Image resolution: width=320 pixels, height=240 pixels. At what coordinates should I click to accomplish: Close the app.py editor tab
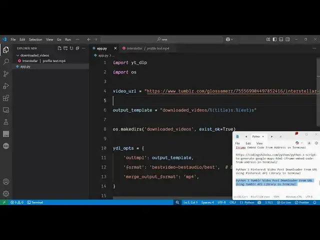(115, 48)
